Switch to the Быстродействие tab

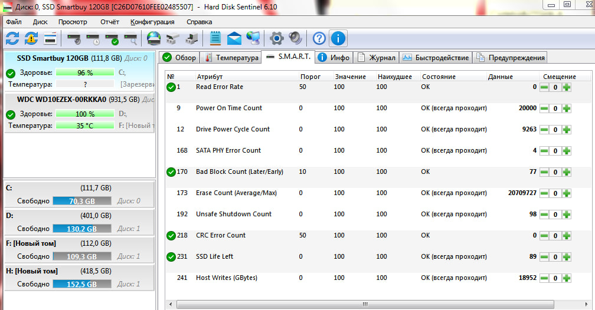[436, 57]
